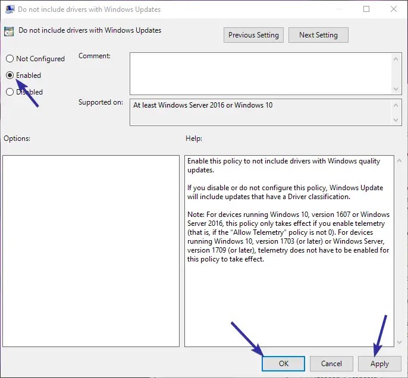Click the setting heading beside the policy icon
Image resolution: width=408 pixels, height=378 pixels.
coord(90,30)
